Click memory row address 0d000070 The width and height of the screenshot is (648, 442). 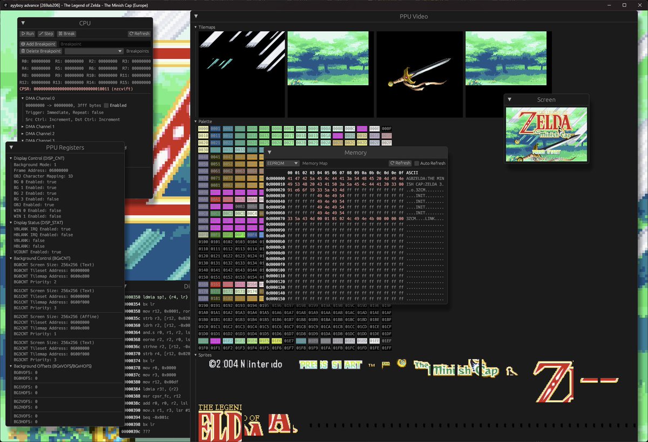pos(275,220)
